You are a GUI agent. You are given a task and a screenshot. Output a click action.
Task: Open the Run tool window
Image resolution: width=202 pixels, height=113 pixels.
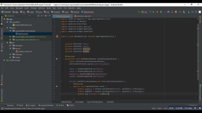click(x=60, y=105)
